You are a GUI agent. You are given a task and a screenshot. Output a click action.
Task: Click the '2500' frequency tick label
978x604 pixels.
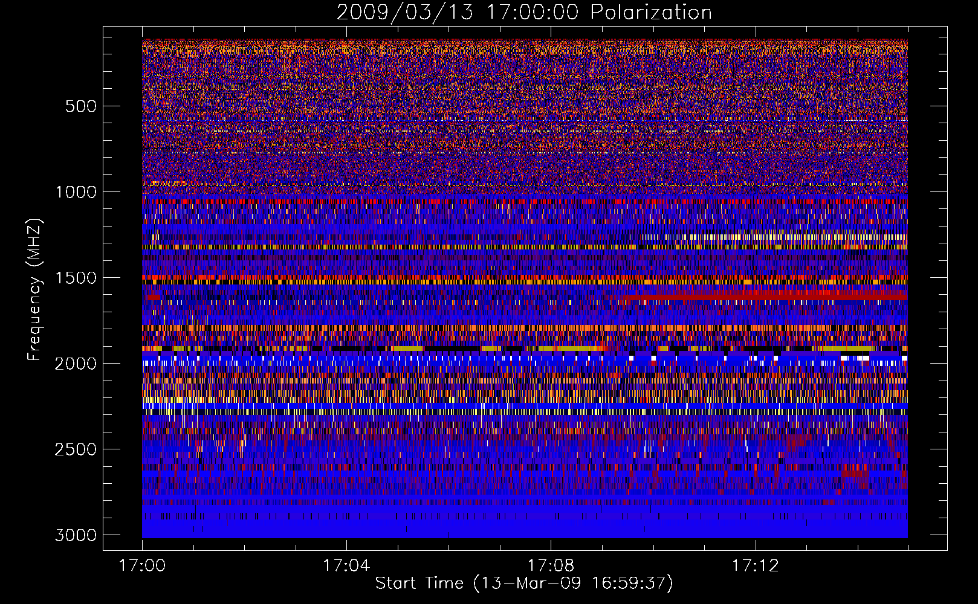(x=76, y=449)
